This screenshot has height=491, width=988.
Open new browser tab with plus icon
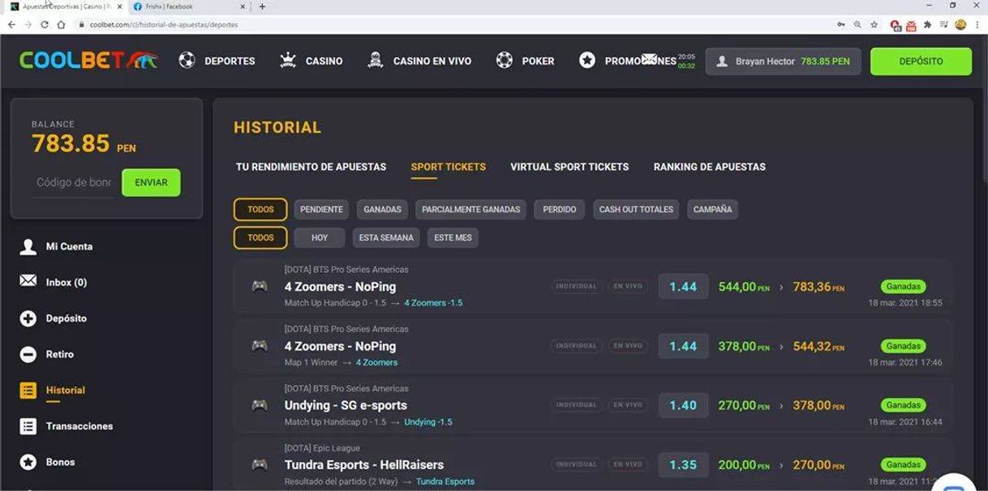click(262, 6)
